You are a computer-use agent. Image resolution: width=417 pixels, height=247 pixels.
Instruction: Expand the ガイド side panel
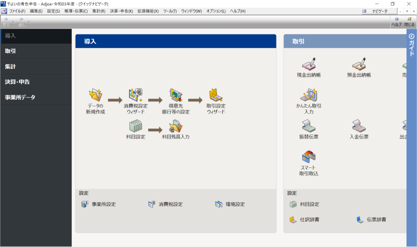411,45
